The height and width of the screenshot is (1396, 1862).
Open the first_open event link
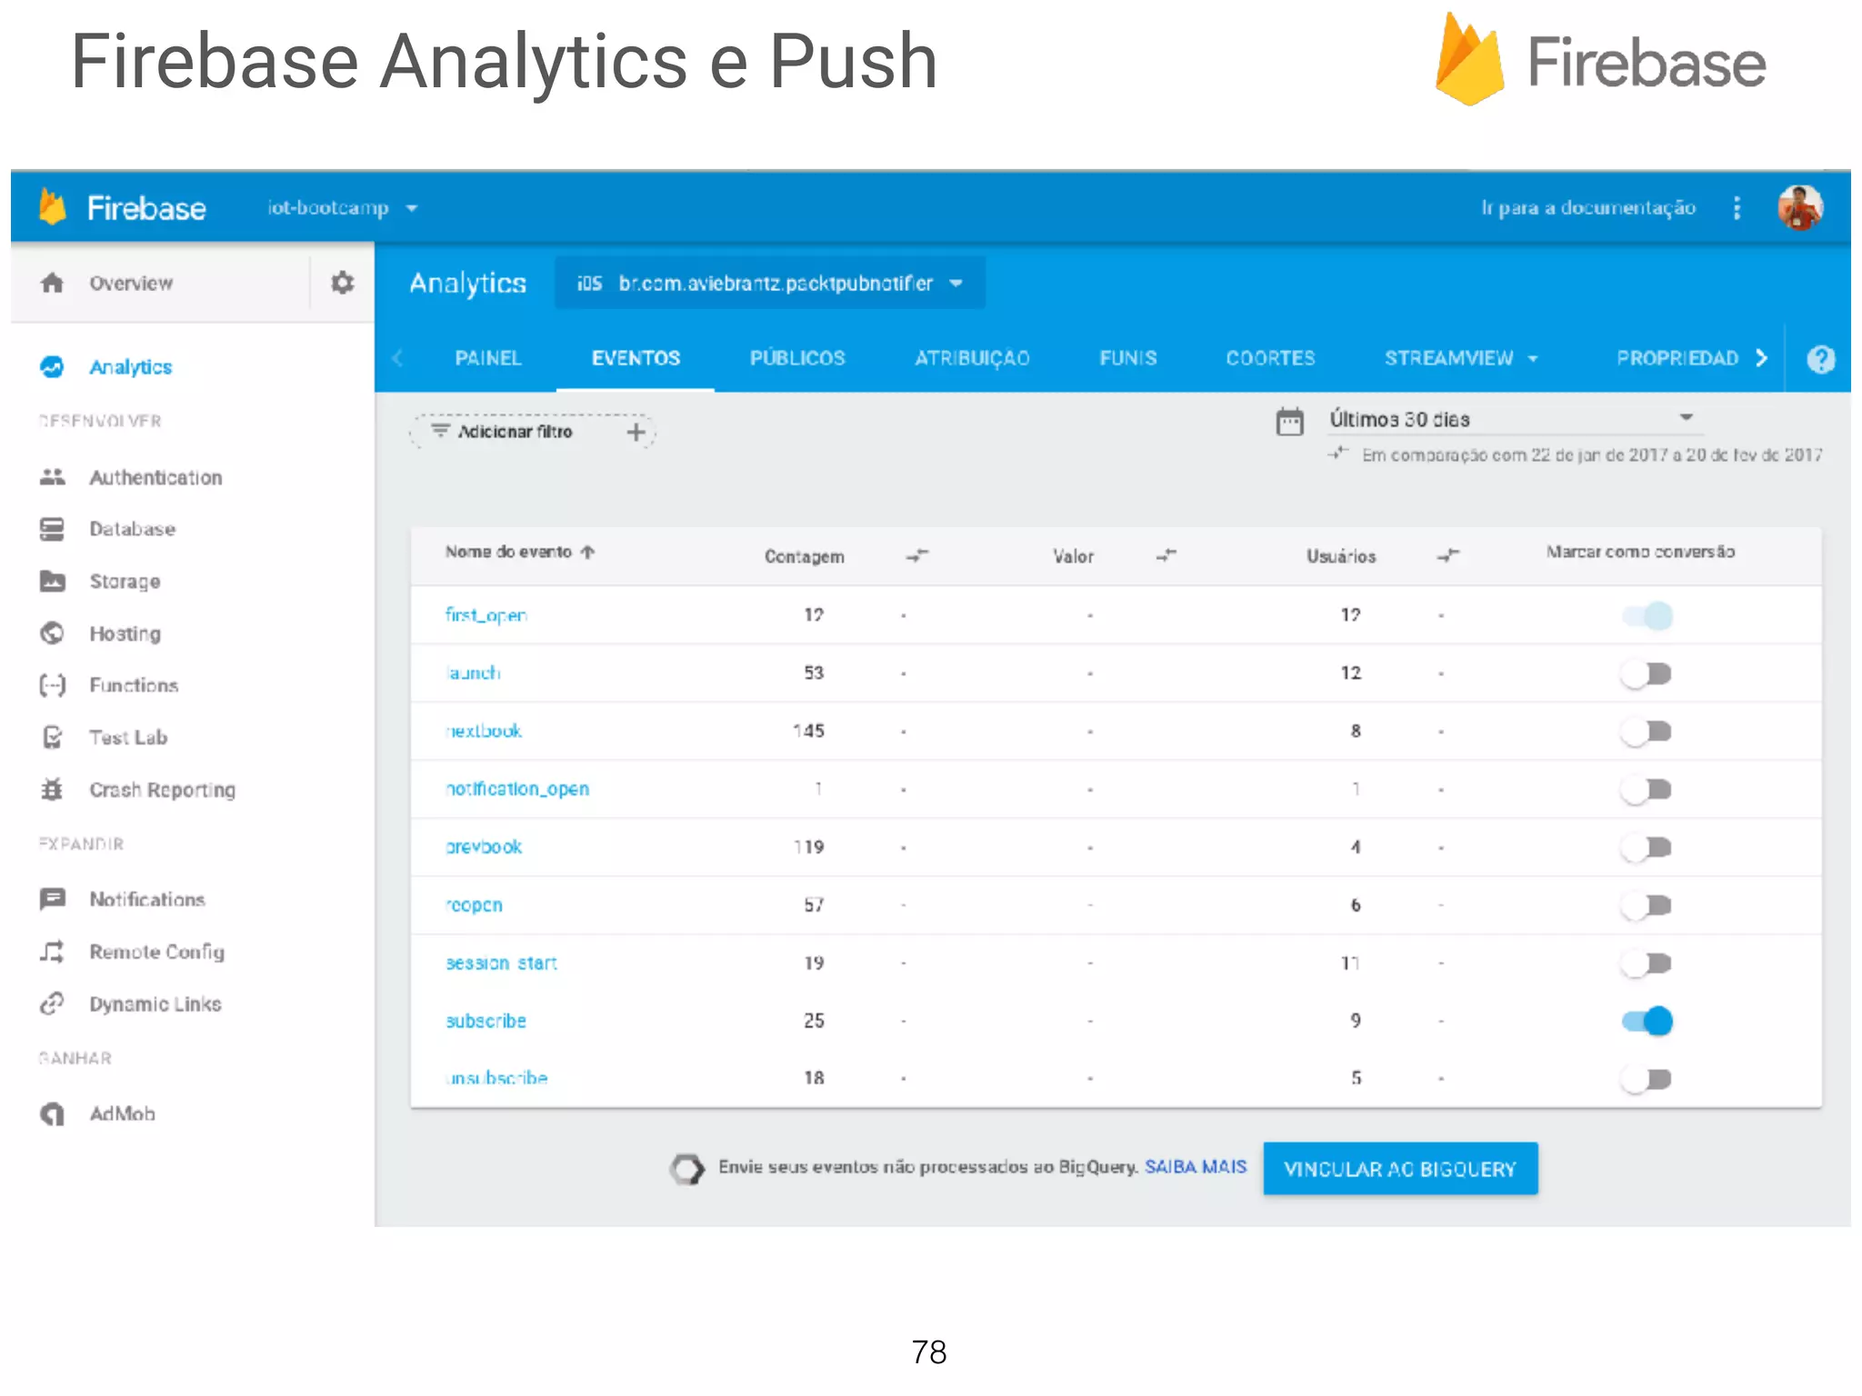tap(486, 615)
